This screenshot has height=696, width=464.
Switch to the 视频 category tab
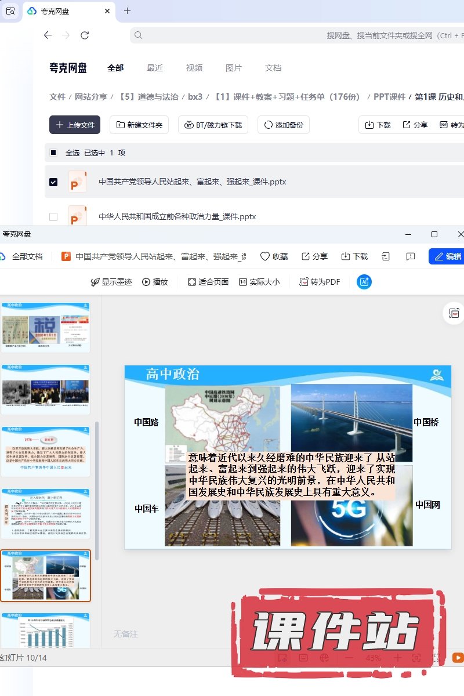[x=194, y=68]
